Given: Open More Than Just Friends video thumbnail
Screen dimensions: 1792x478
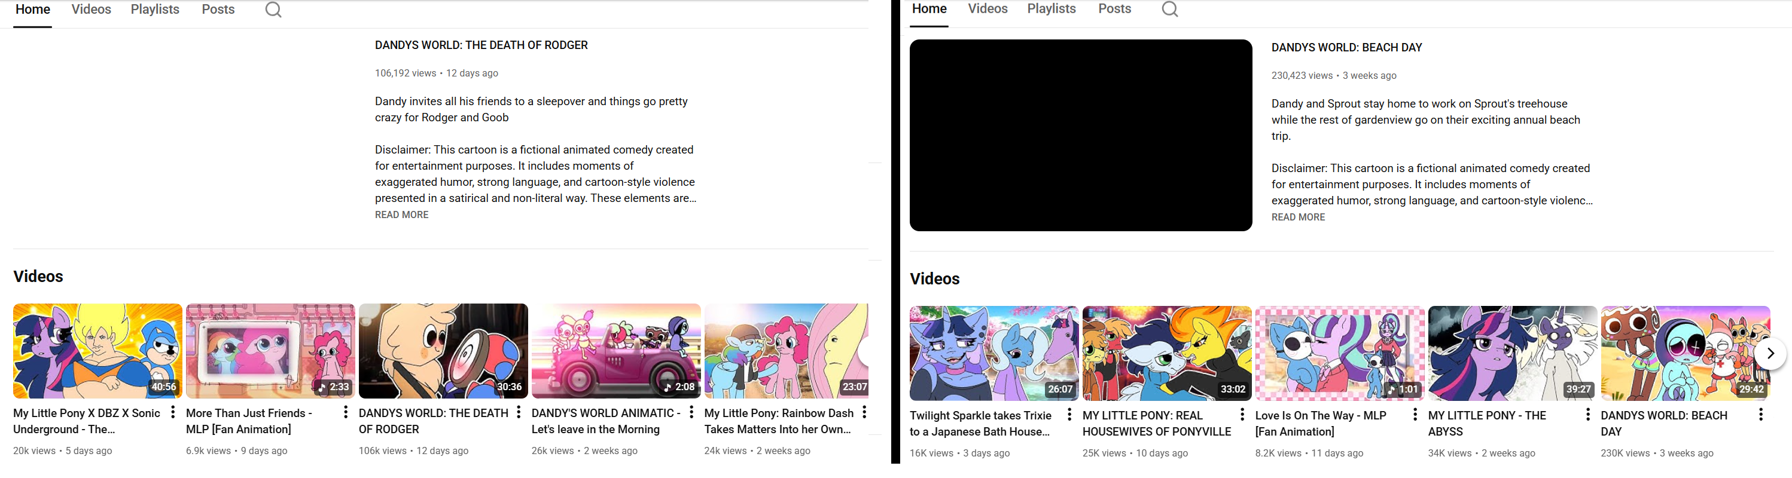Looking at the screenshot, I should [x=270, y=351].
